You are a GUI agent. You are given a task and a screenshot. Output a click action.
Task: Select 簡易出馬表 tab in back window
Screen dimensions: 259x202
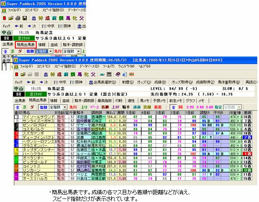coord(26,45)
